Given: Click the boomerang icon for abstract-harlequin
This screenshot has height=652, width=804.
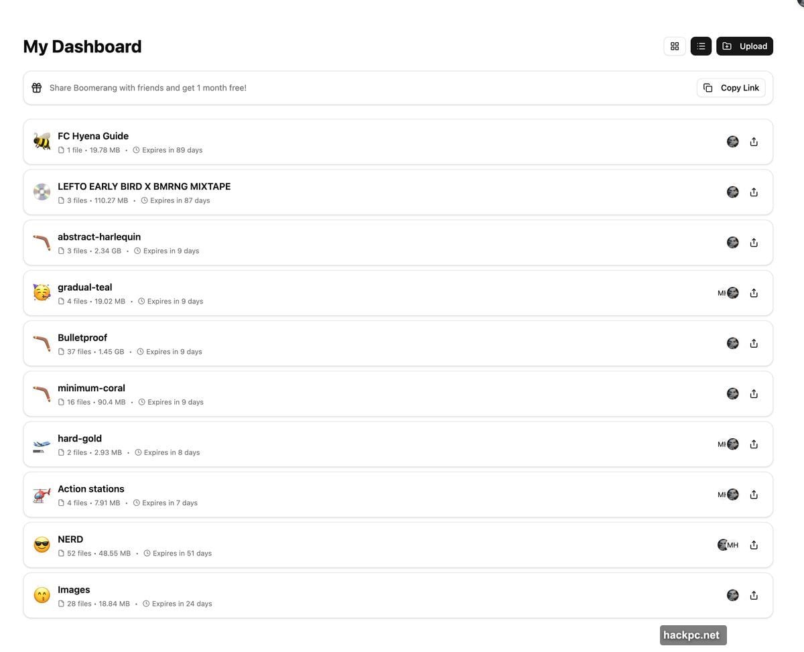Looking at the screenshot, I should coord(42,242).
